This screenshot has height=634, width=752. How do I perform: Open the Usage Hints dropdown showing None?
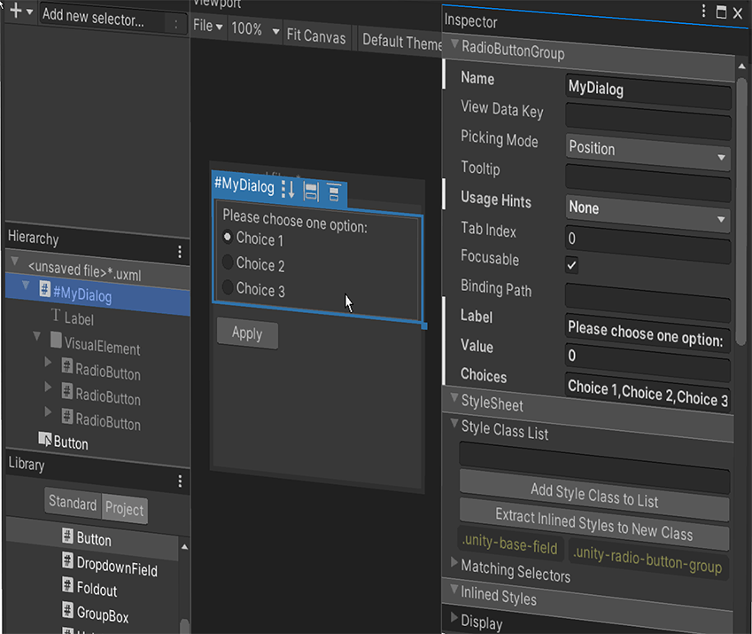coord(647,207)
